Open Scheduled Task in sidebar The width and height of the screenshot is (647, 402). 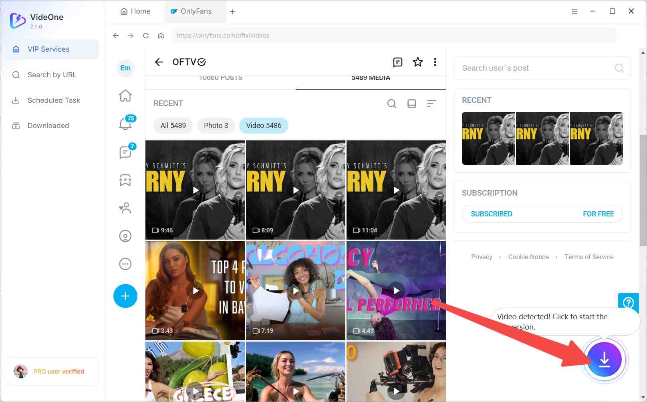coord(52,100)
